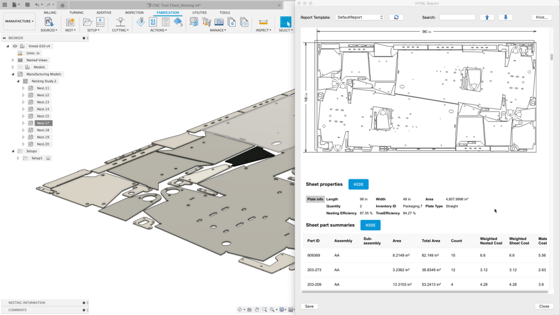Select the Orbit navigation icon
Viewport: 560px width, 315px height.
tap(240, 310)
